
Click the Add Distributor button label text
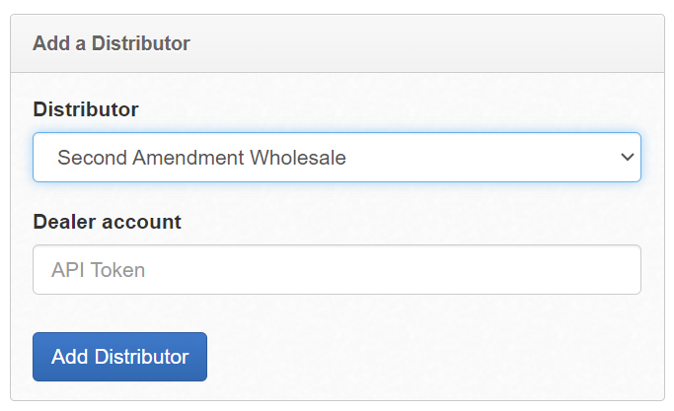[x=120, y=357]
